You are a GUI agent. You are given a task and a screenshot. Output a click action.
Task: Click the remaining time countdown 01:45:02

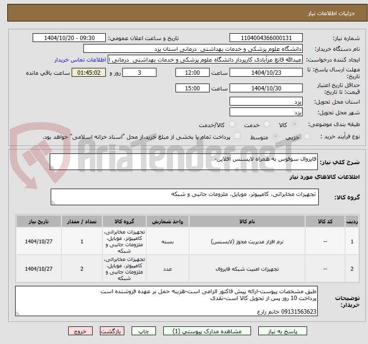coord(89,72)
